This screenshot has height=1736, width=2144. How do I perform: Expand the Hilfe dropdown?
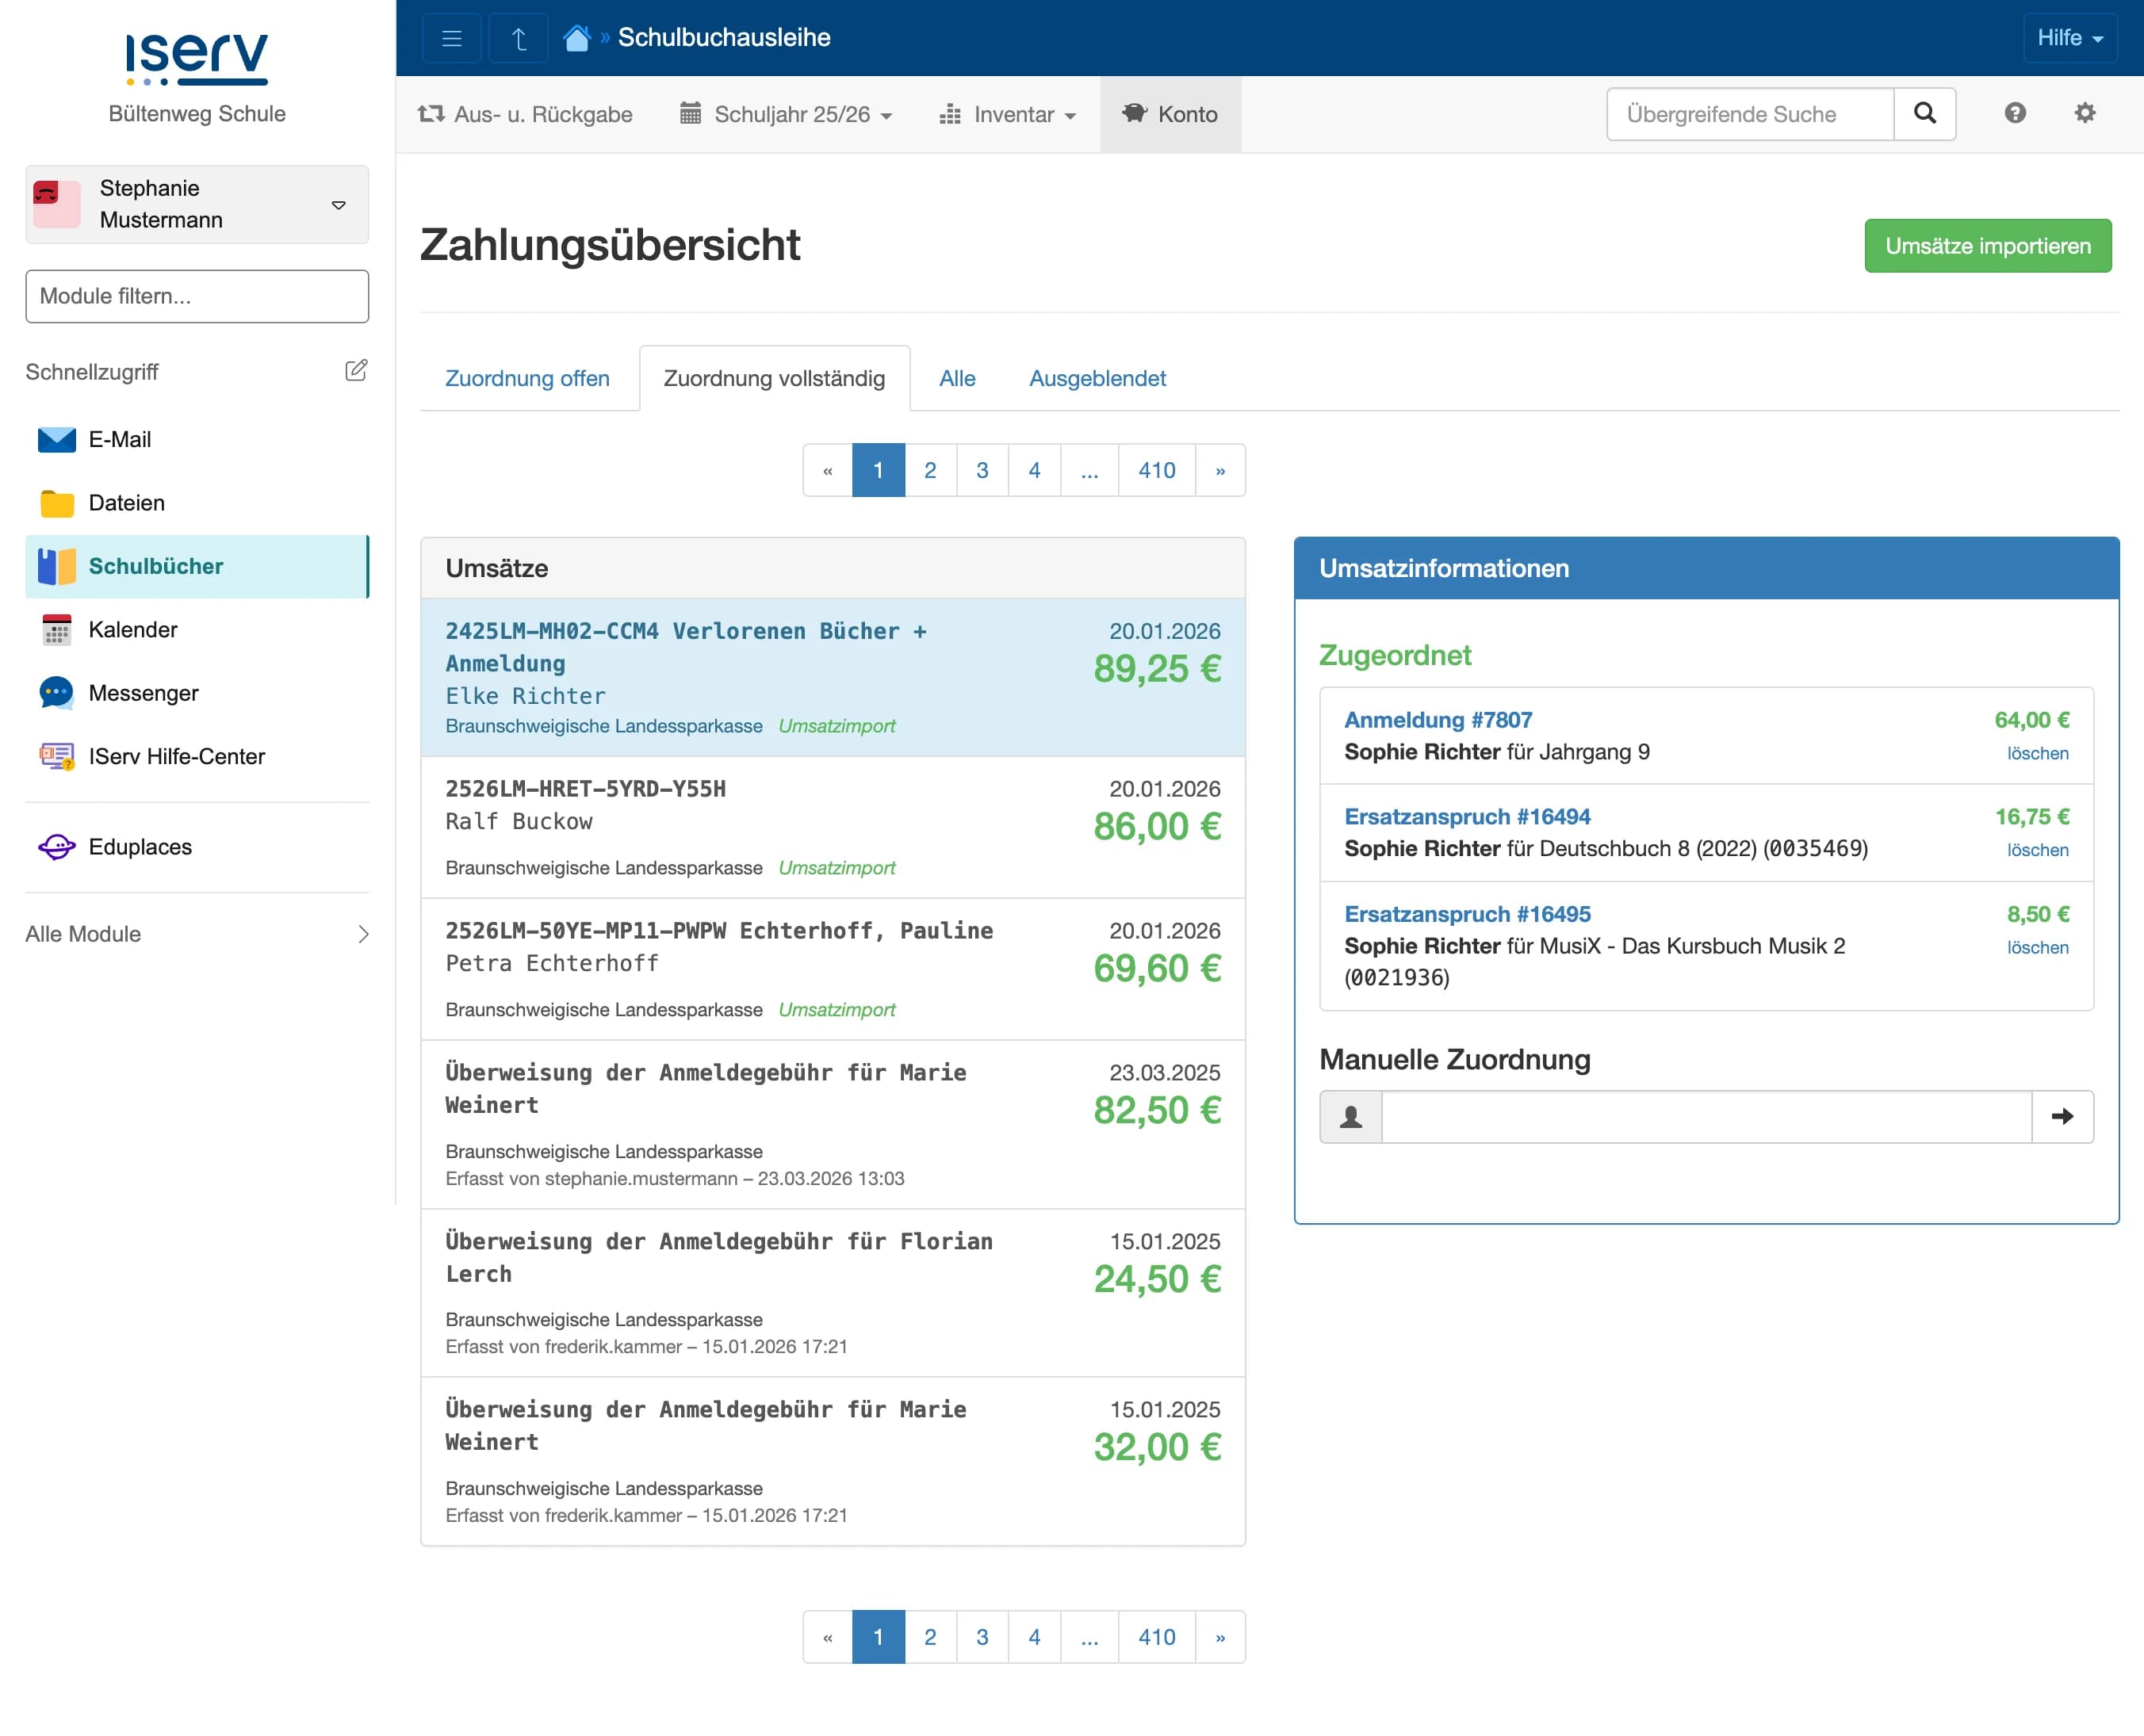coord(2069,38)
